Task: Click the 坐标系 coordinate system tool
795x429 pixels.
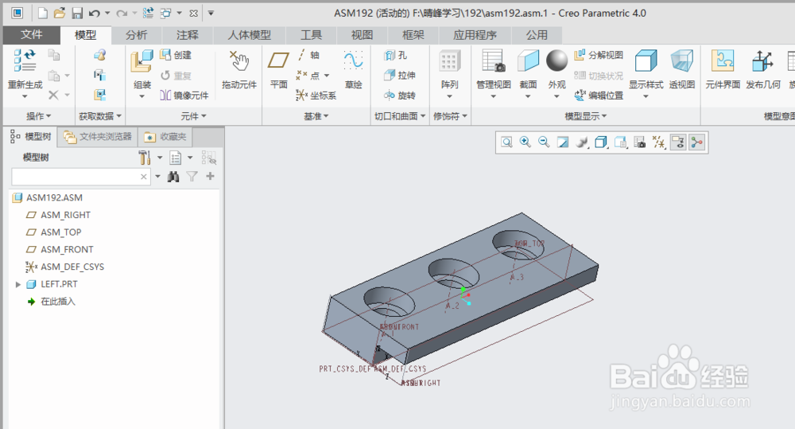Action: pos(316,96)
